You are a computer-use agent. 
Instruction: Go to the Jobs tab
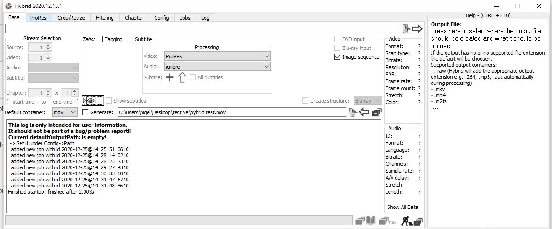(185, 18)
